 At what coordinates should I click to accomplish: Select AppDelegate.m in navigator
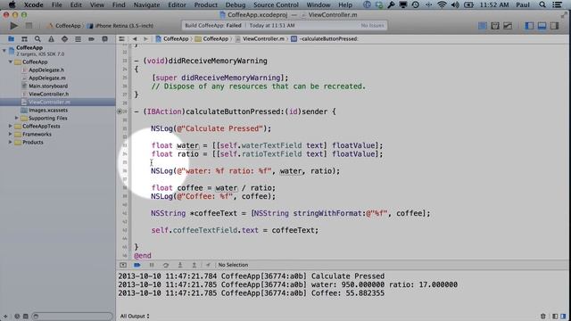click(x=47, y=78)
